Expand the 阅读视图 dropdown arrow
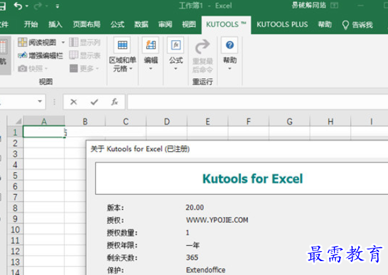 point(63,42)
